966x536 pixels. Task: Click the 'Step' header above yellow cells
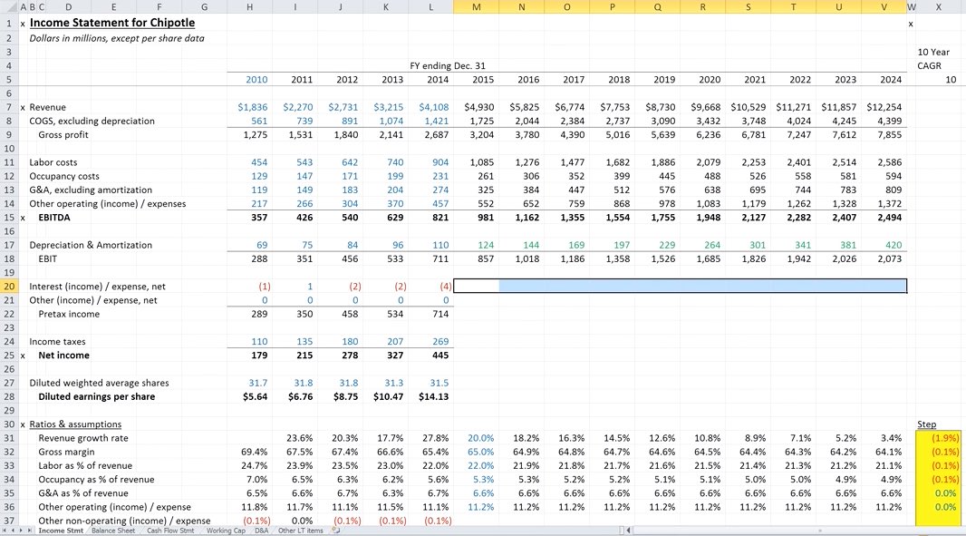point(926,424)
